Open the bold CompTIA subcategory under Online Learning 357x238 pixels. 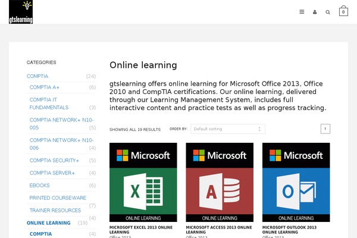(x=40, y=234)
